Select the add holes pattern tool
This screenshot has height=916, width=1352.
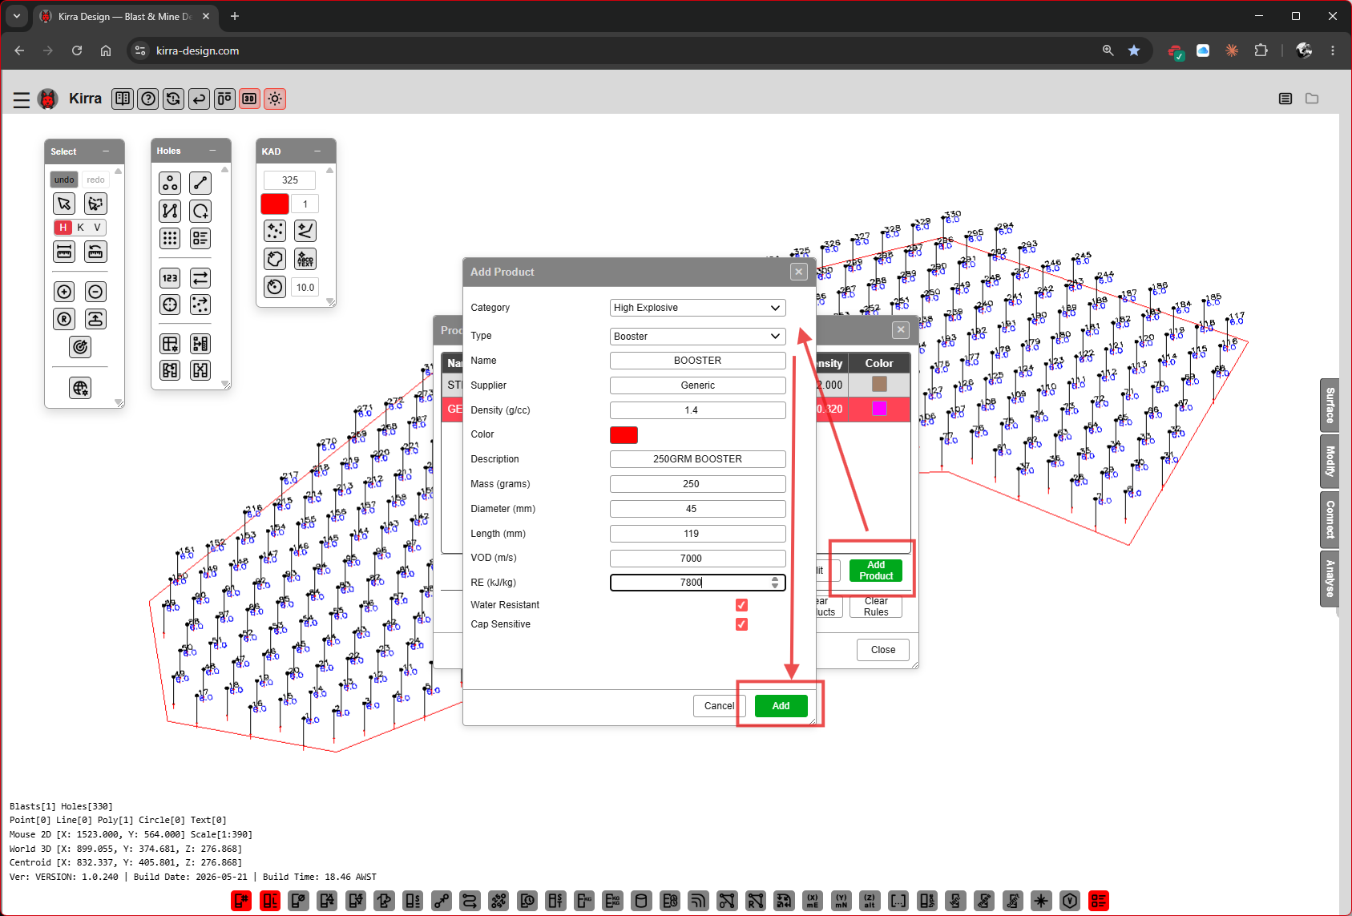(x=170, y=184)
